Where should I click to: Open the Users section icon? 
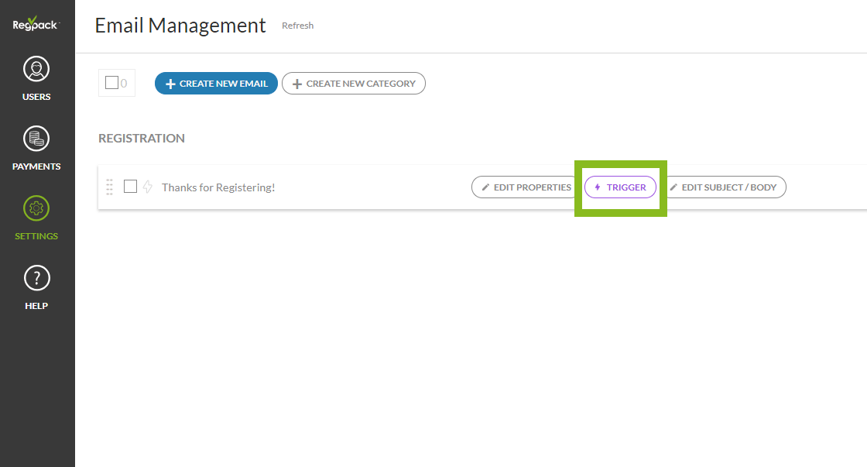point(36,70)
